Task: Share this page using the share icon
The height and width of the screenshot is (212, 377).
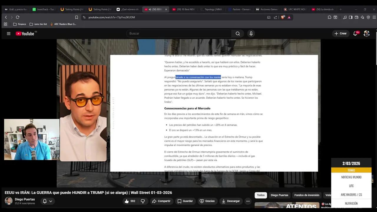Action: (275, 17)
